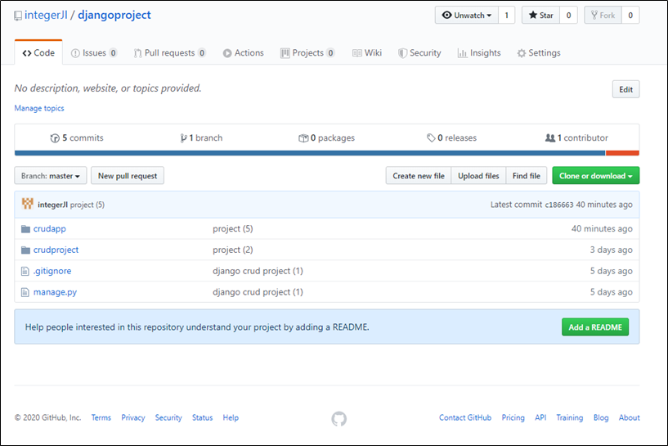
Task: Click the orange segment of the language bar
Action: click(622, 153)
